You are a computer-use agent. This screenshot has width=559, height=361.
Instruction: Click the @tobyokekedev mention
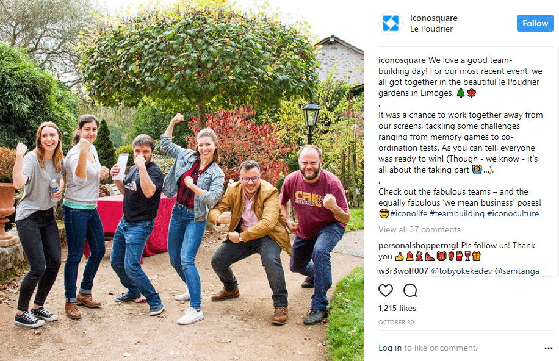click(x=462, y=271)
